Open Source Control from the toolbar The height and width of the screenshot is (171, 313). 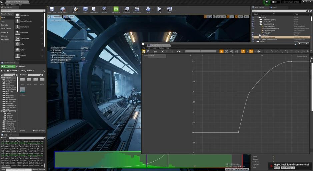pyautogui.click(x=62, y=9)
